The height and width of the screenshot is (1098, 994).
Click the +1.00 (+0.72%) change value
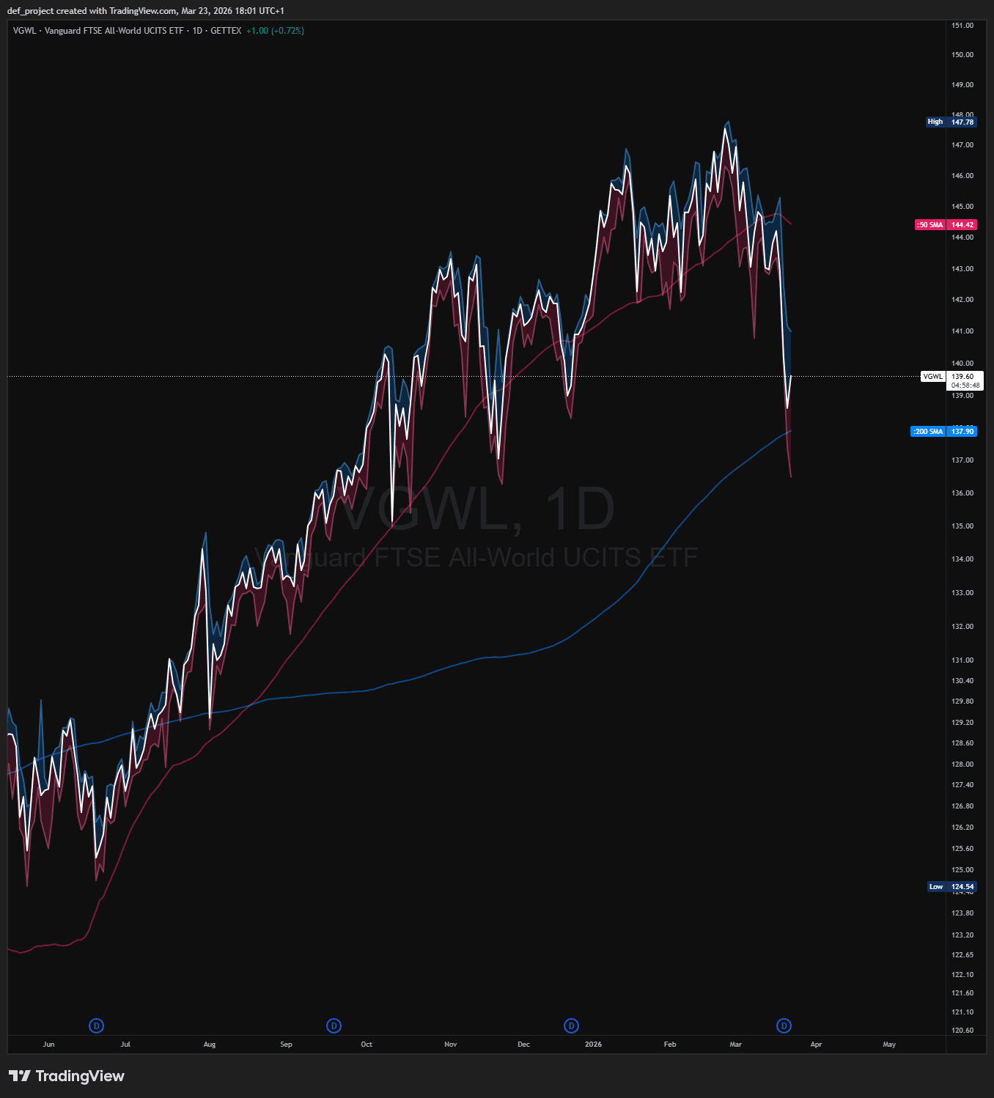[275, 31]
